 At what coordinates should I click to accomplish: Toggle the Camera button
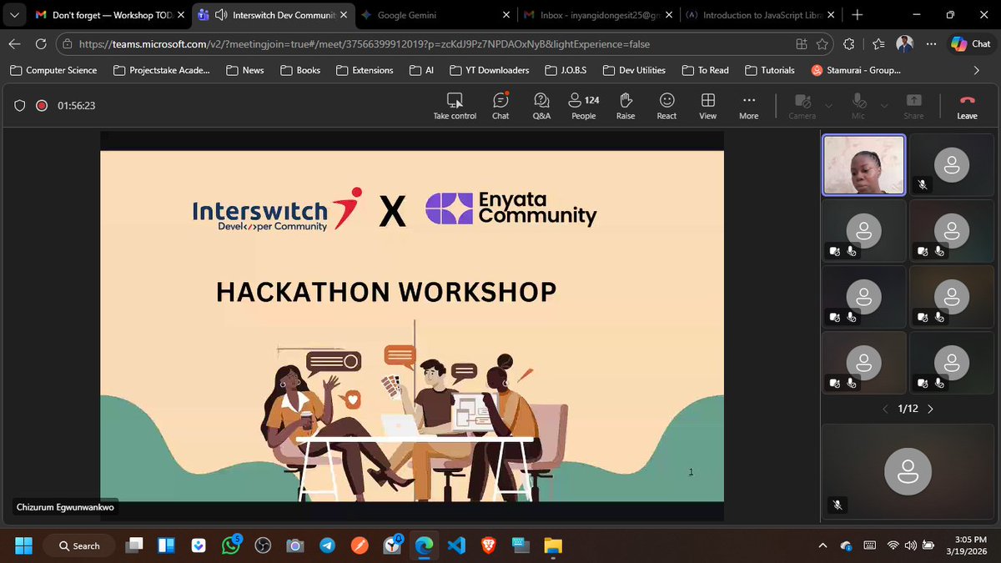coord(802,106)
